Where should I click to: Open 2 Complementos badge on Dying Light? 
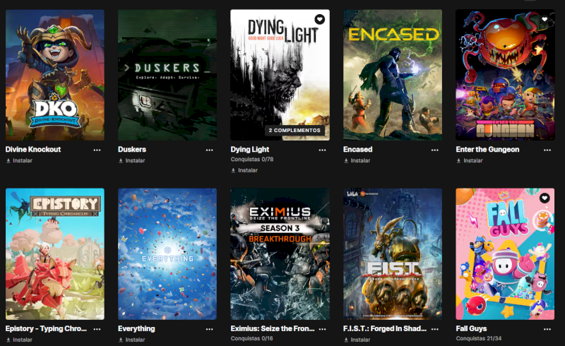295,131
